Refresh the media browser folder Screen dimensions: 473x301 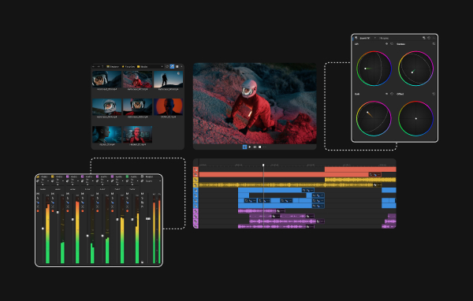coord(167,67)
